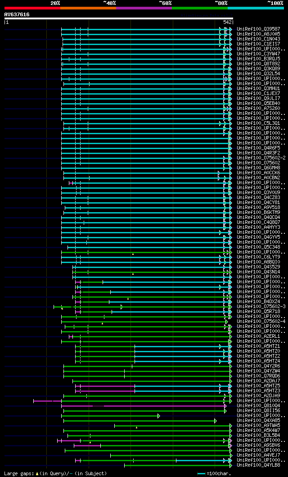Click the red 20% legend color segment

(32, 8)
